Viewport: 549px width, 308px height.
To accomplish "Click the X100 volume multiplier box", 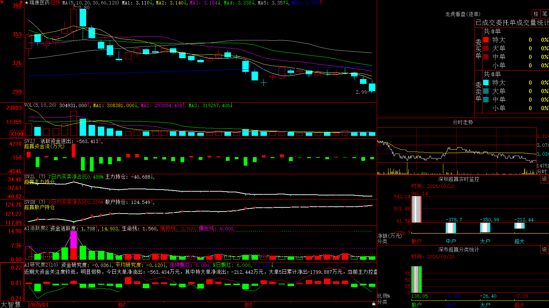I will 17,134.
